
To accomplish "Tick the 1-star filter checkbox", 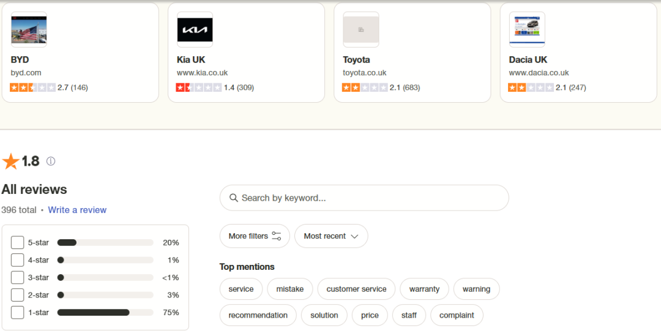I will pos(17,313).
